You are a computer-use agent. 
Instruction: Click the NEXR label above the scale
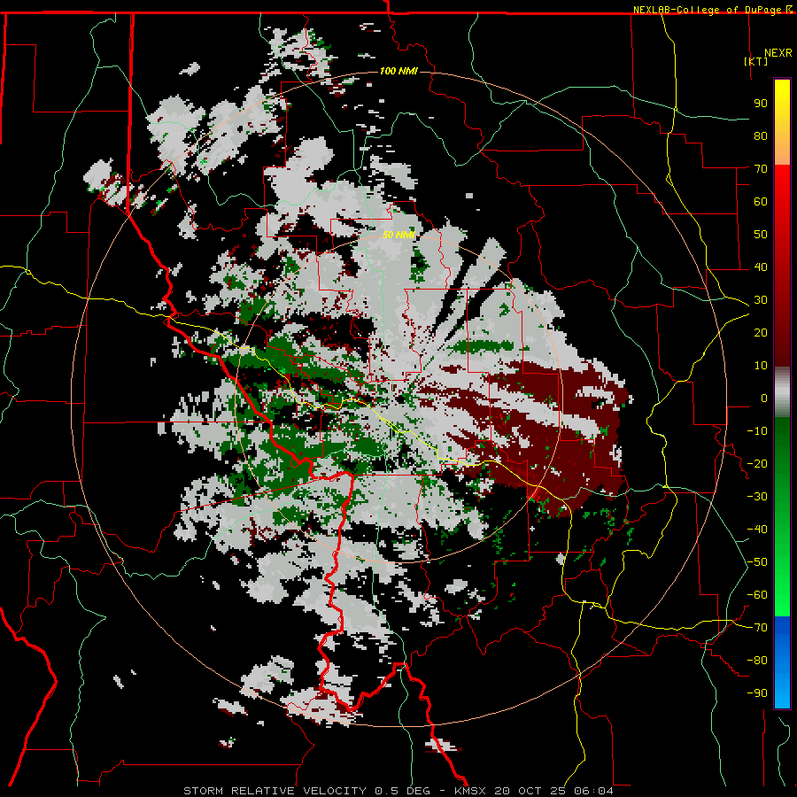[x=778, y=53]
